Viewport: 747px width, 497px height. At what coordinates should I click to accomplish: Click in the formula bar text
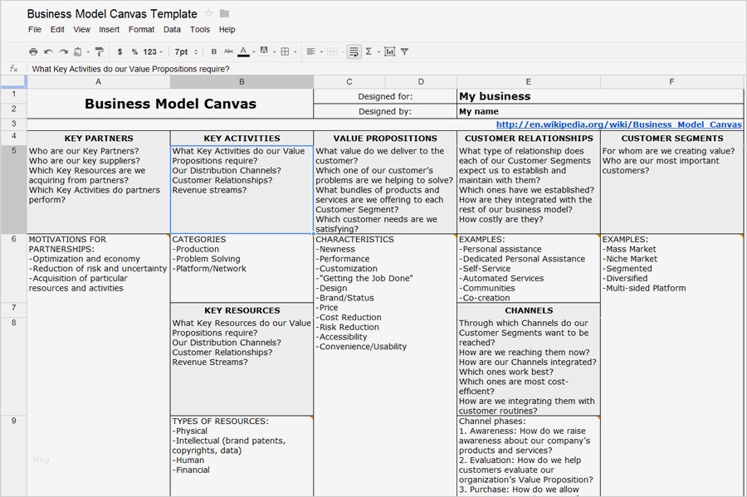130,69
